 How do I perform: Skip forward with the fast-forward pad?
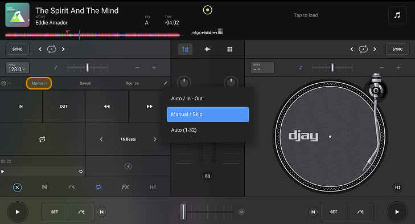point(150,107)
